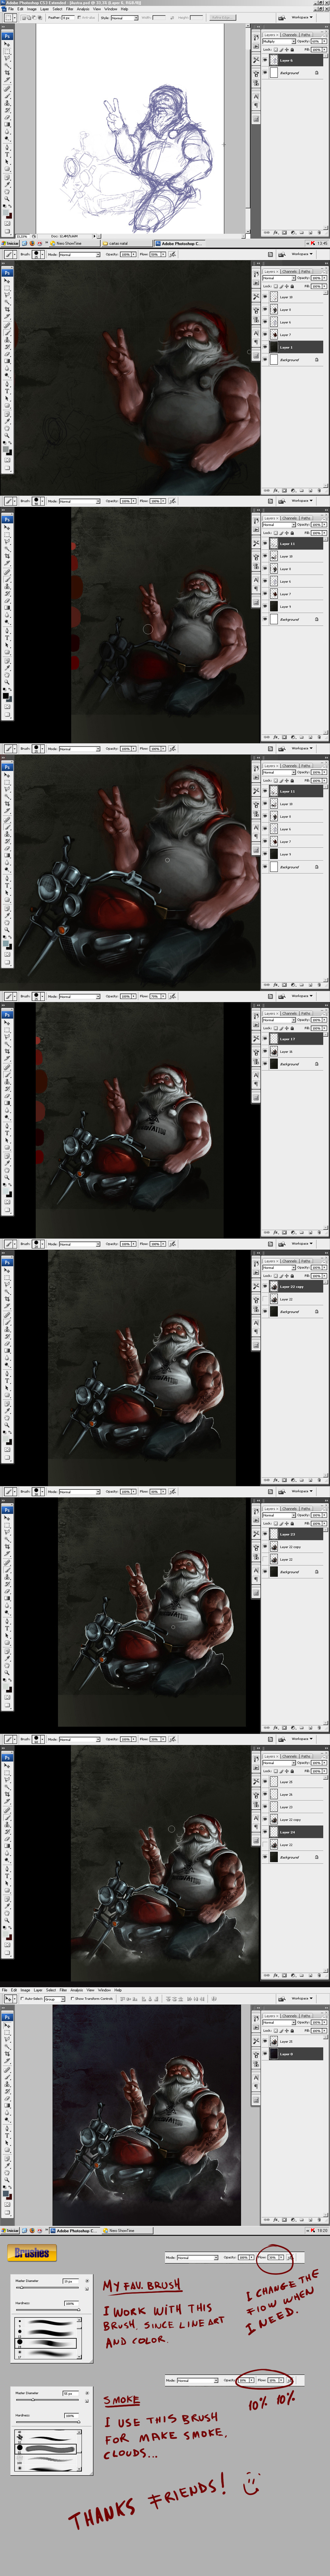Screen dimensions: 330x2576
Task: Click the Photoshop title bar icon in sketch screenshot
Action: (3, 3)
